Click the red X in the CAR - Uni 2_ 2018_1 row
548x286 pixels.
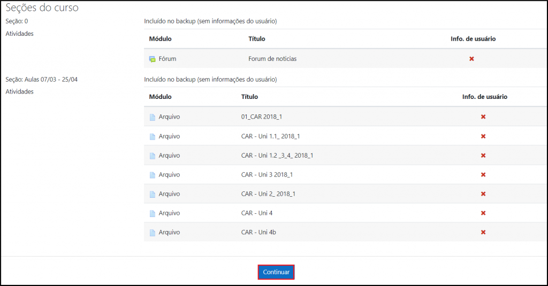point(483,194)
